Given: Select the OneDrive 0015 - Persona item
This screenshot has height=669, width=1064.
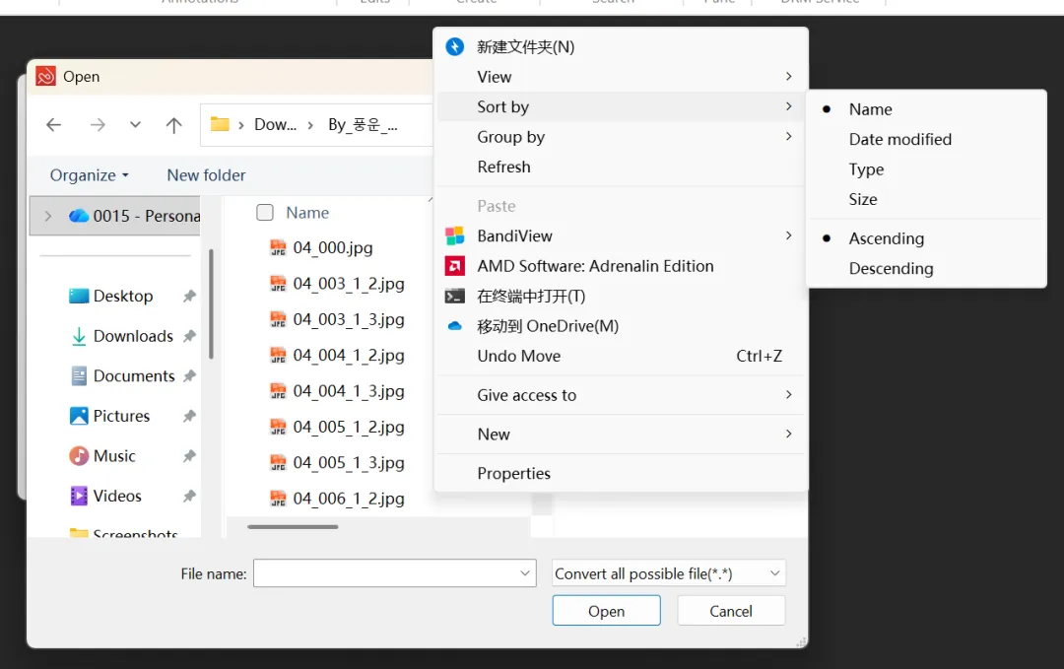Looking at the screenshot, I should point(134,216).
